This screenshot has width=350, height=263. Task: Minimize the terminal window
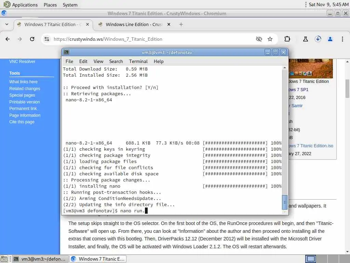(268, 52)
